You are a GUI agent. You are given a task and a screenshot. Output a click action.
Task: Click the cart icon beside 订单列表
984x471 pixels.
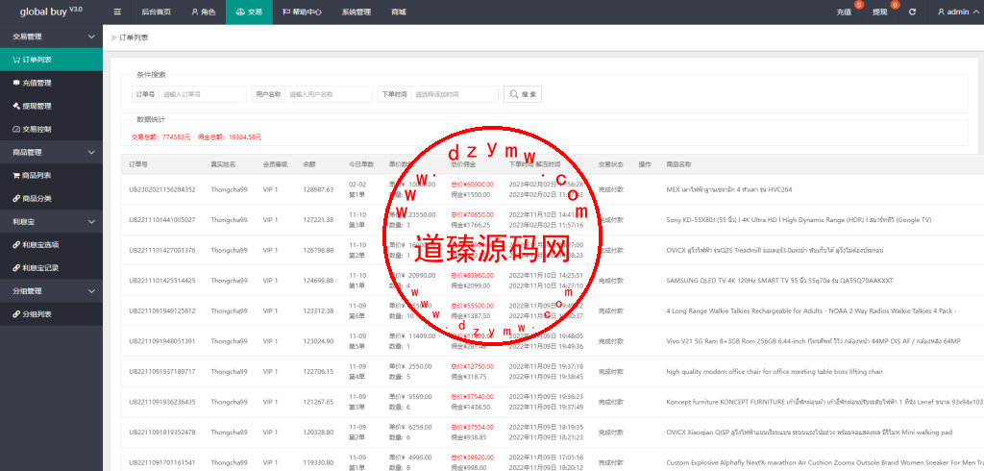[16, 60]
